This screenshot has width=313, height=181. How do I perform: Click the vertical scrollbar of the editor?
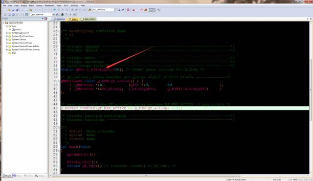pyautogui.click(x=311, y=90)
